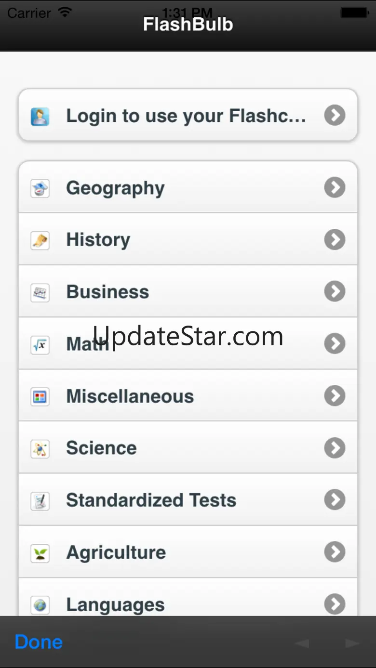Click the Miscellaneous colored-squares icon

point(40,397)
